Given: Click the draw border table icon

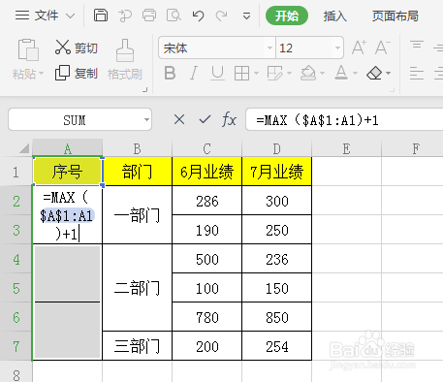Looking at the screenshot, I should (275, 73).
